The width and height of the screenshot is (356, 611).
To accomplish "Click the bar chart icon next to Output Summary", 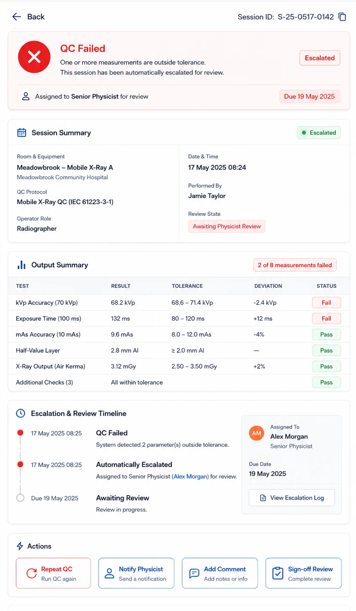I will click(21, 265).
